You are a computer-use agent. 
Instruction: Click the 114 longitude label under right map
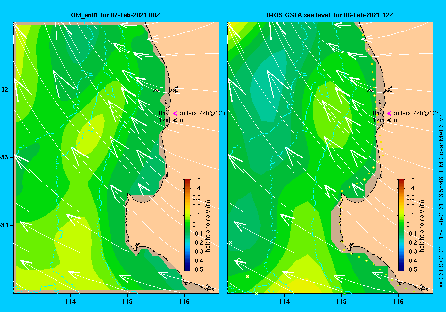tap(284, 302)
